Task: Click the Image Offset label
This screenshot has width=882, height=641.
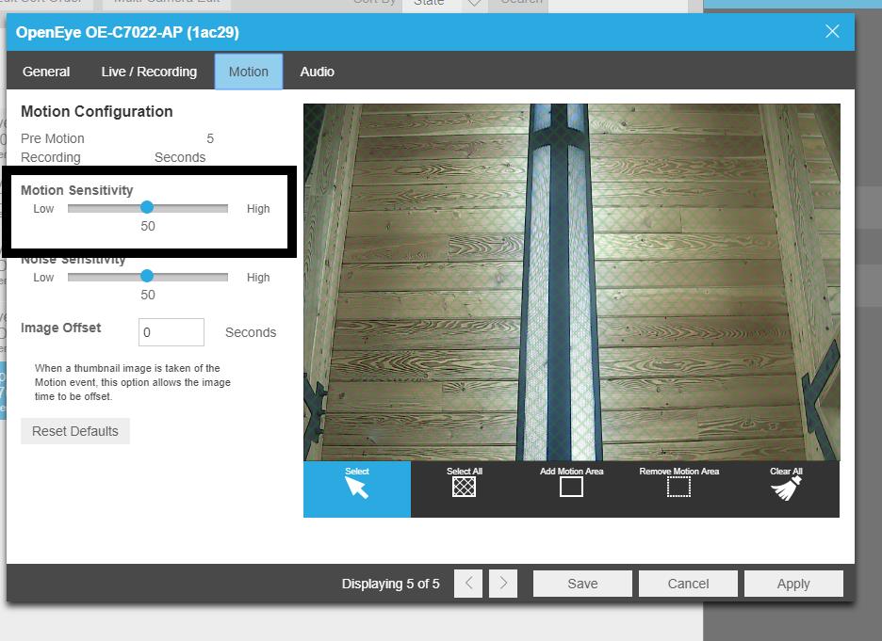Action: point(60,328)
